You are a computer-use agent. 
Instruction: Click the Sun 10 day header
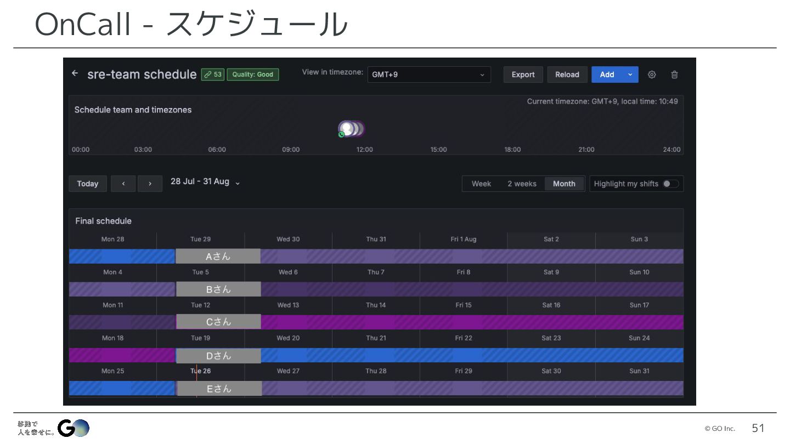(x=639, y=272)
